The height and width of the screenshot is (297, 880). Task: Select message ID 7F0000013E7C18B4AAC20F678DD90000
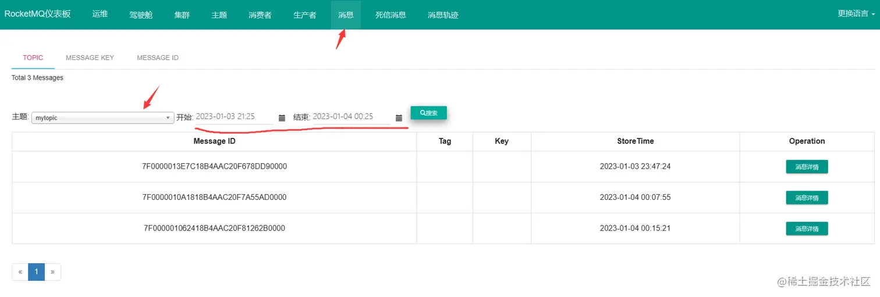click(215, 166)
